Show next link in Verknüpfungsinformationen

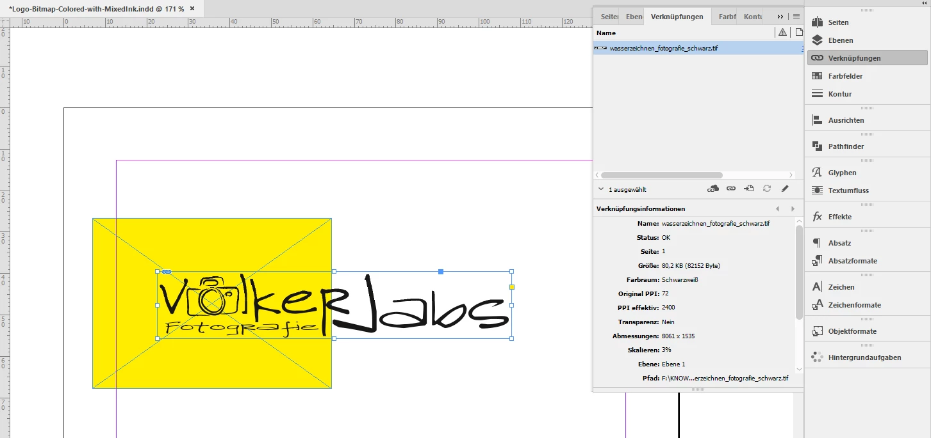click(793, 209)
